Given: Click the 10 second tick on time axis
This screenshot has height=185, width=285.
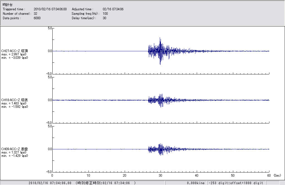Looking at the screenshot, I should pyautogui.click(x=88, y=176).
